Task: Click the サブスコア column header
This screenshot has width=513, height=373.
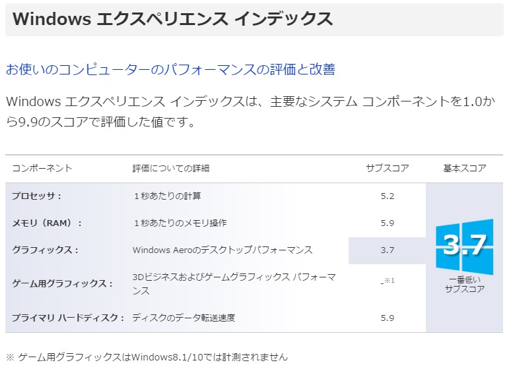Action: (x=387, y=169)
